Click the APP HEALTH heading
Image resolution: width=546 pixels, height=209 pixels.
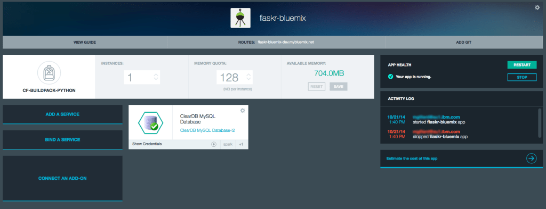(400, 65)
